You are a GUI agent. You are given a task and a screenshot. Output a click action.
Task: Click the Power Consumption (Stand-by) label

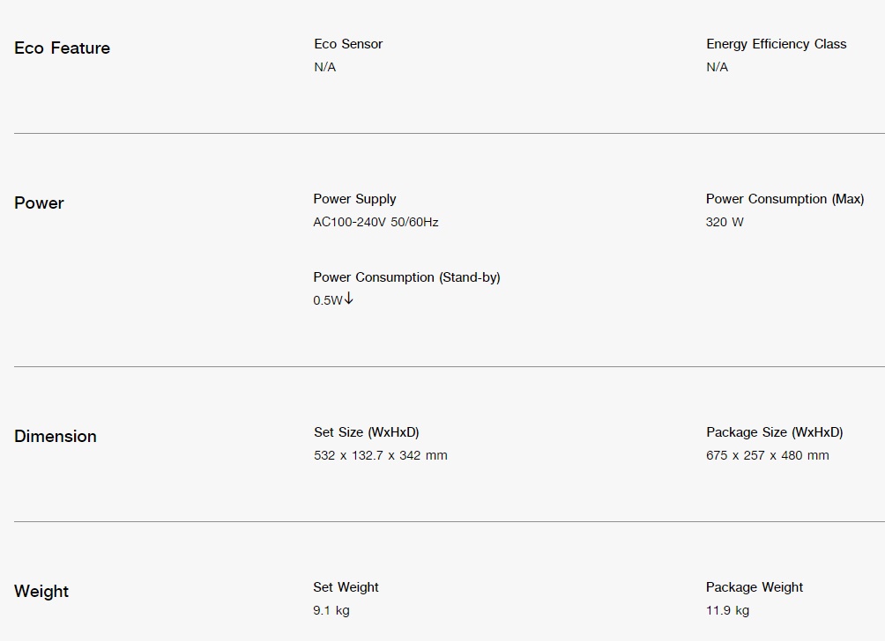407,277
